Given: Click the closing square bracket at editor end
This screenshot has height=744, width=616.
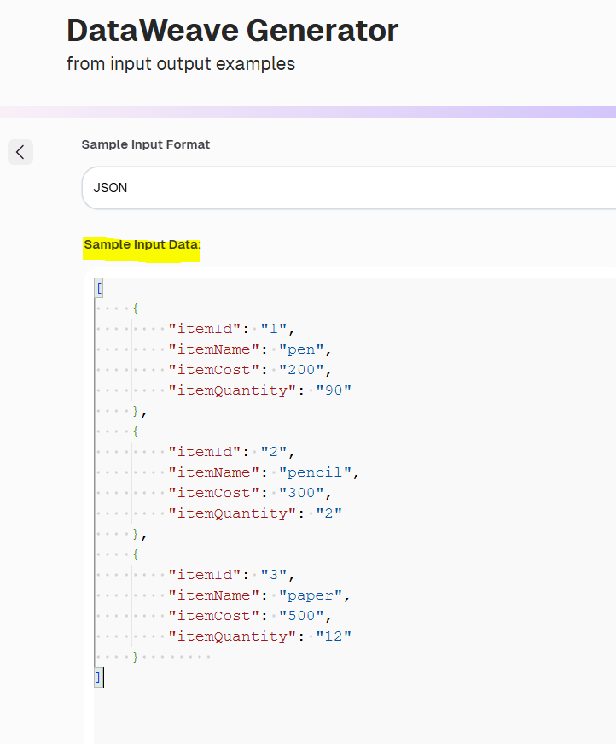Looking at the screenshot, I should pos(99,677).
